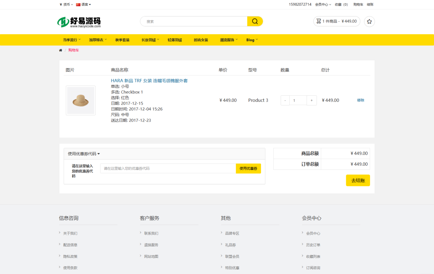Open the 语言 language dropdown

84,4
